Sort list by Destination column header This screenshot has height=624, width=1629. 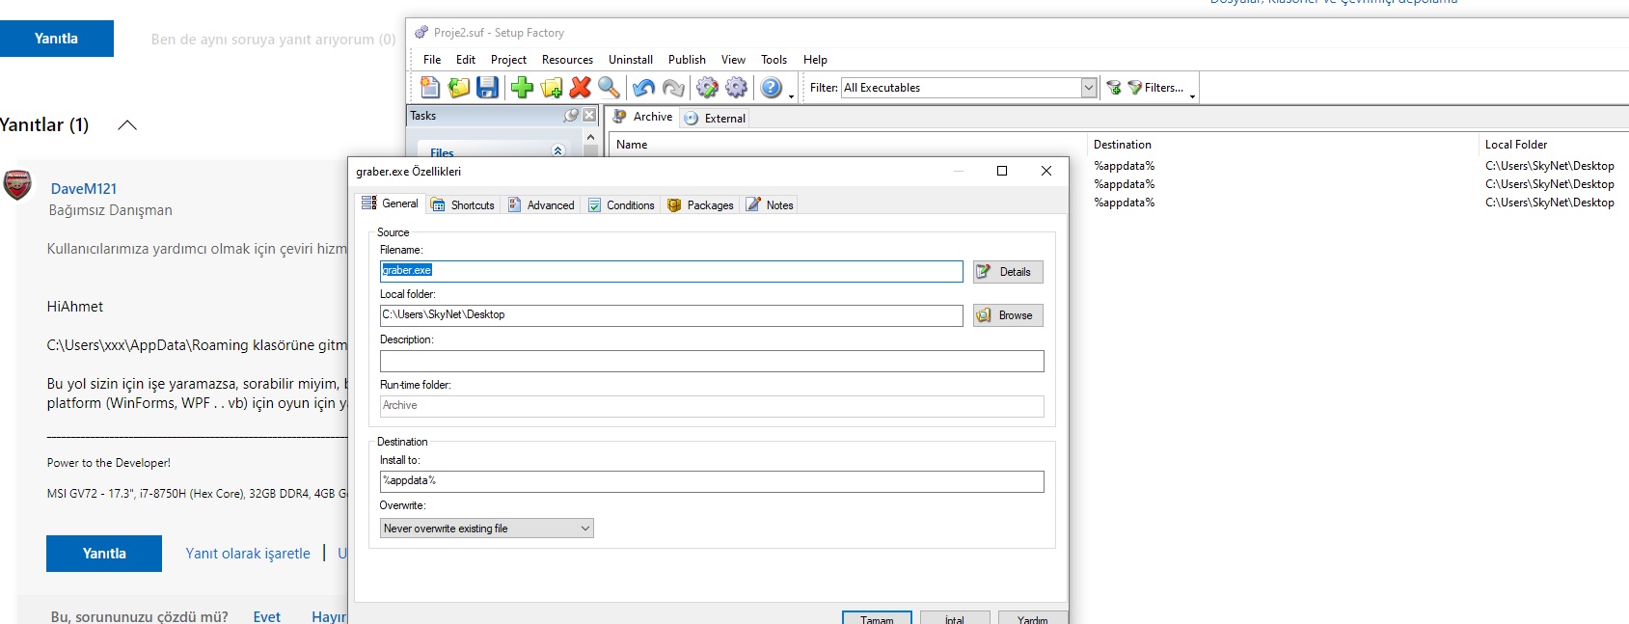coord(1283,145)
